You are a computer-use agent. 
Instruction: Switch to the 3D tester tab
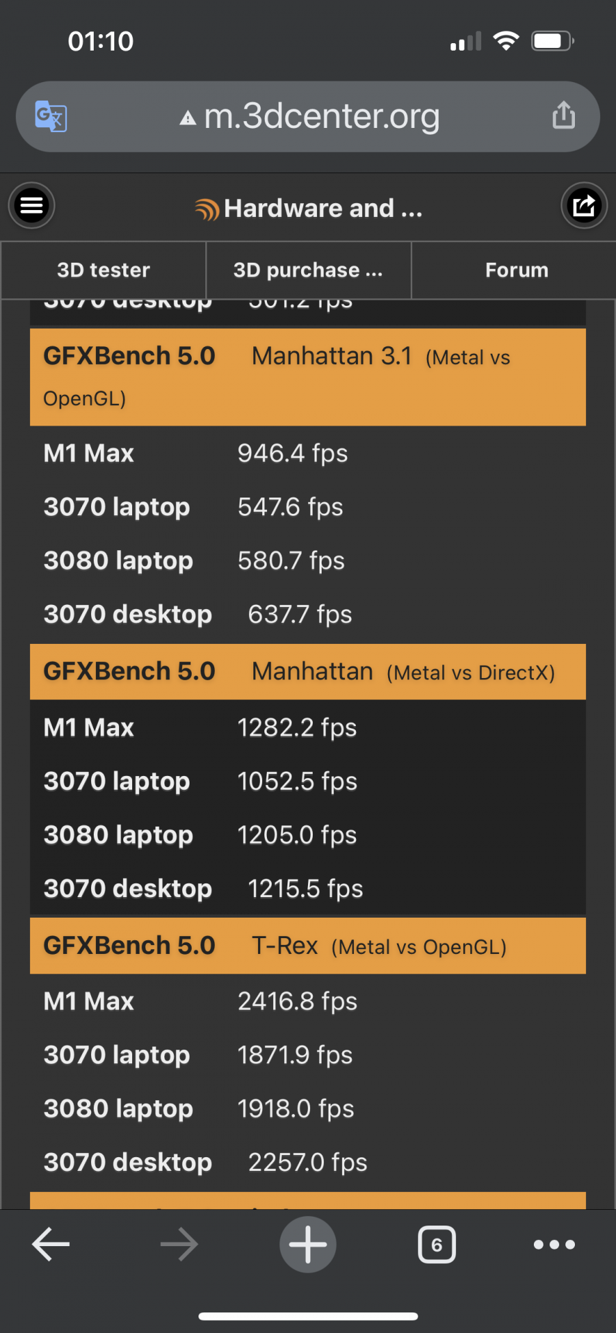[103, 270]
